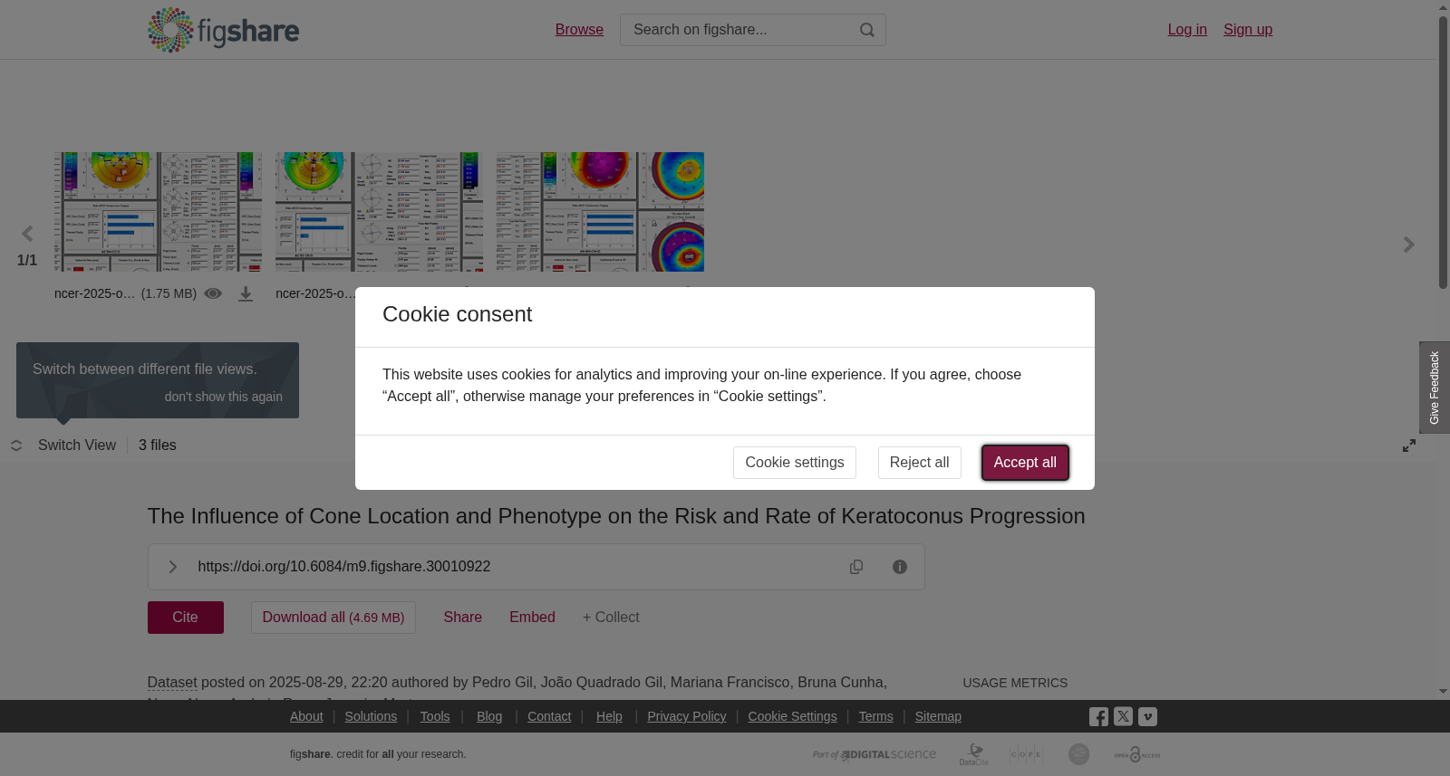Enter fullscreen file viewer mode
The width and height of the screenshot is (1450, 776).
(1409, 445)
